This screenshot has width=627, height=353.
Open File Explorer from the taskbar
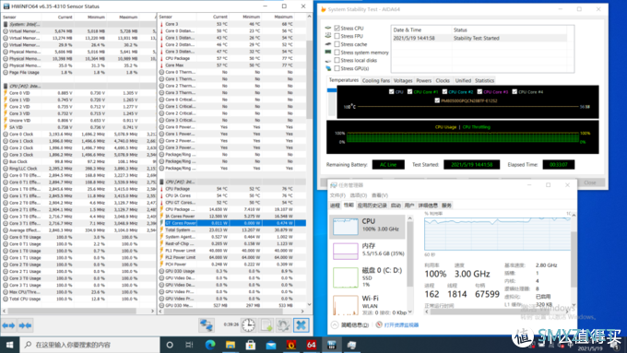point(231,345)
